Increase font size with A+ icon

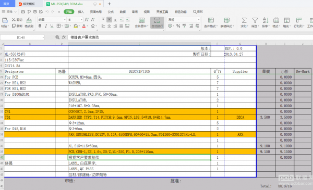point(87,19)
